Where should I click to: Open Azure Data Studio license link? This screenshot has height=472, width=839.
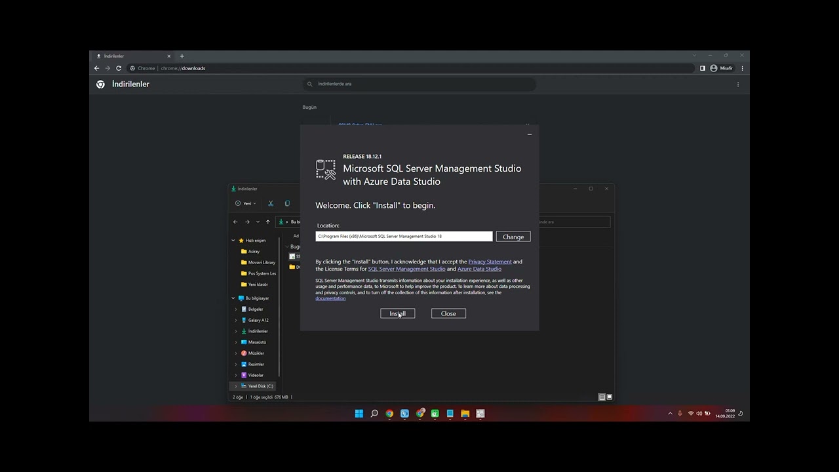pyautogui.click(x=479, y=269)
